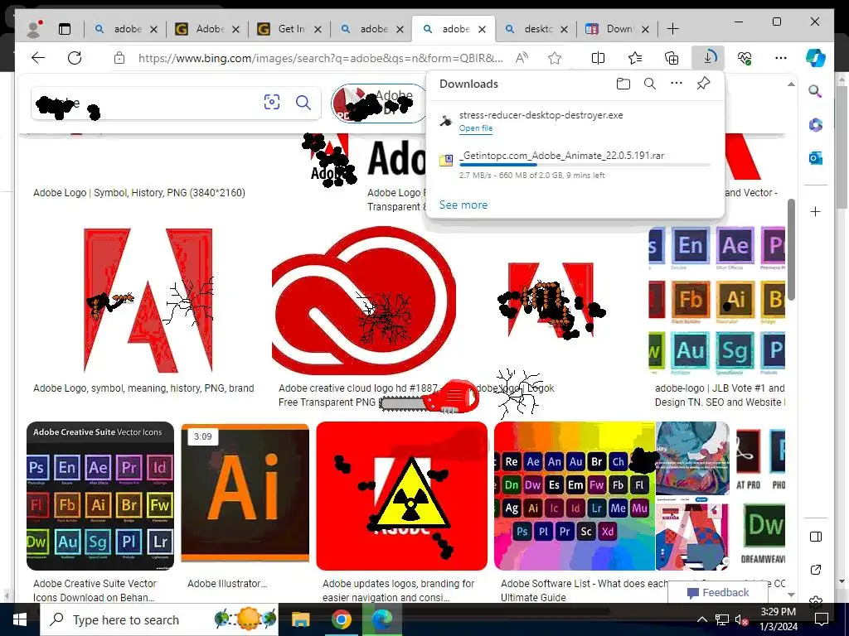Open Outlook in the sidebar
The width and height of the screenshot is (849, 636).
point(816,158)
